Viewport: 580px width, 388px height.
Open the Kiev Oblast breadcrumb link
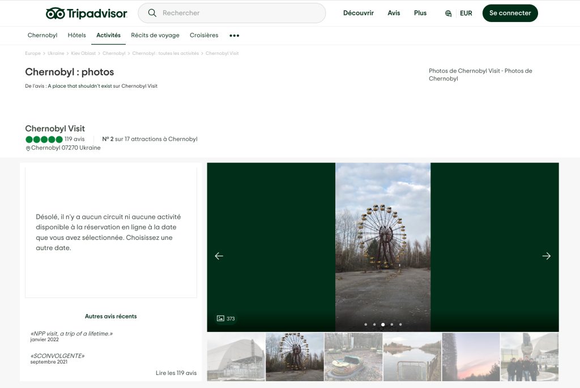click(x=83, y=53)
